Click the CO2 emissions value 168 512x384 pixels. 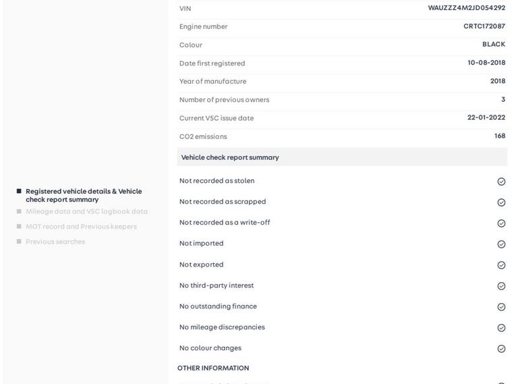(x=499, y=136)
